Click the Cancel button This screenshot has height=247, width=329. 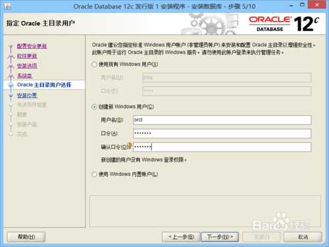[303, 237]
